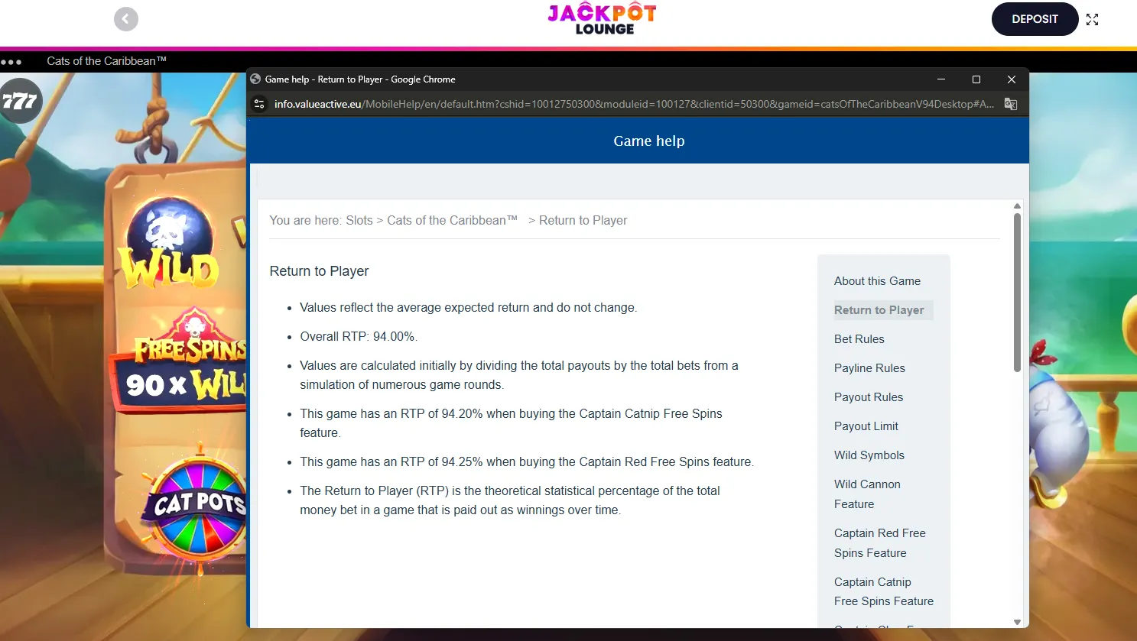This screenshot has width=1137, height=641.
Task: Click the 94.20% Captain Catnip RTP sentence
Action: tap(511, 423)
